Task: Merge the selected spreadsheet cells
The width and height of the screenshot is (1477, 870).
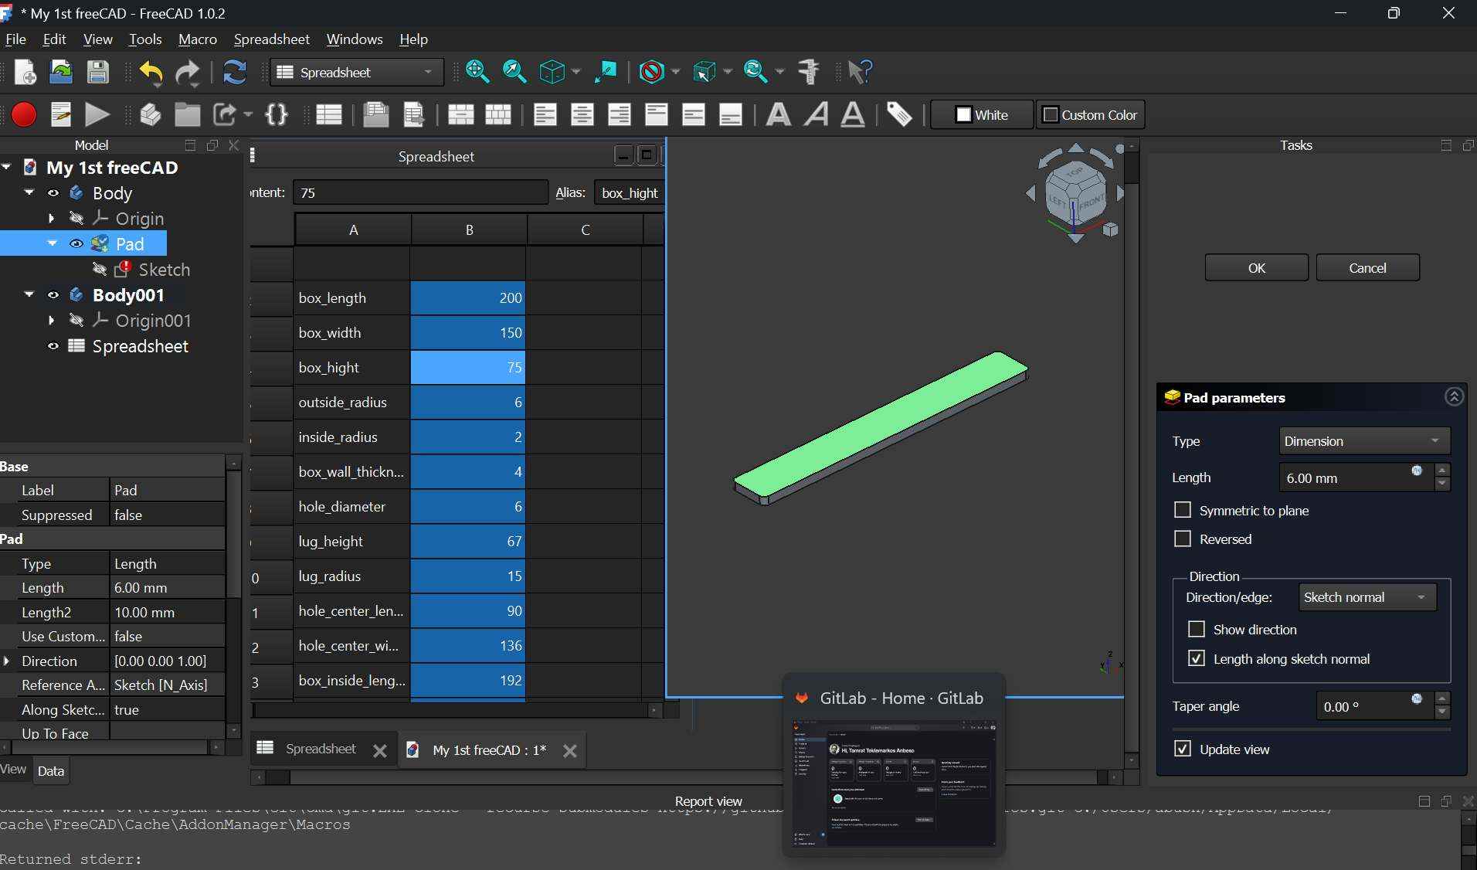Action: (x=460, y=115)
